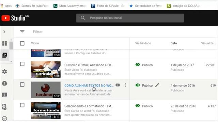Screen dimensions: 218x122
Task: Open the hardmore thumbnail of 6:12 video
Action: 46,90
